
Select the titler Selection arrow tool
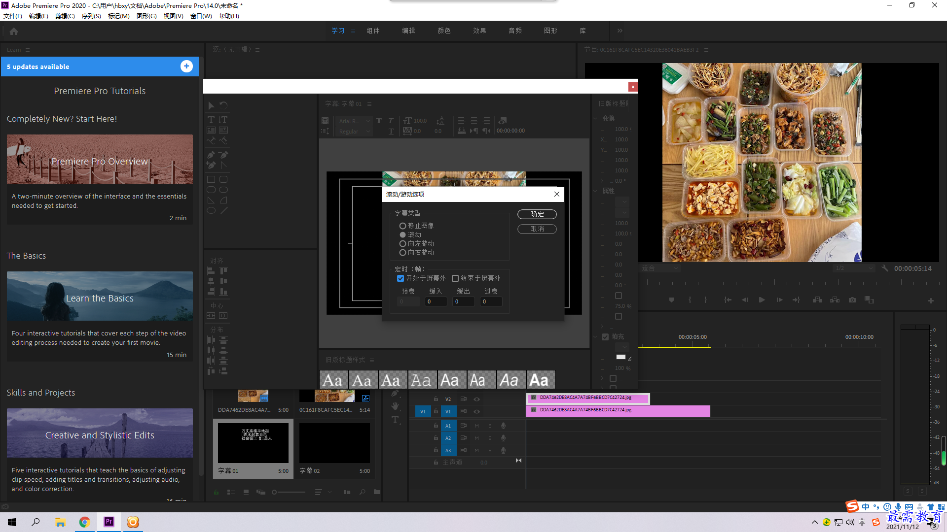[211, 105]
